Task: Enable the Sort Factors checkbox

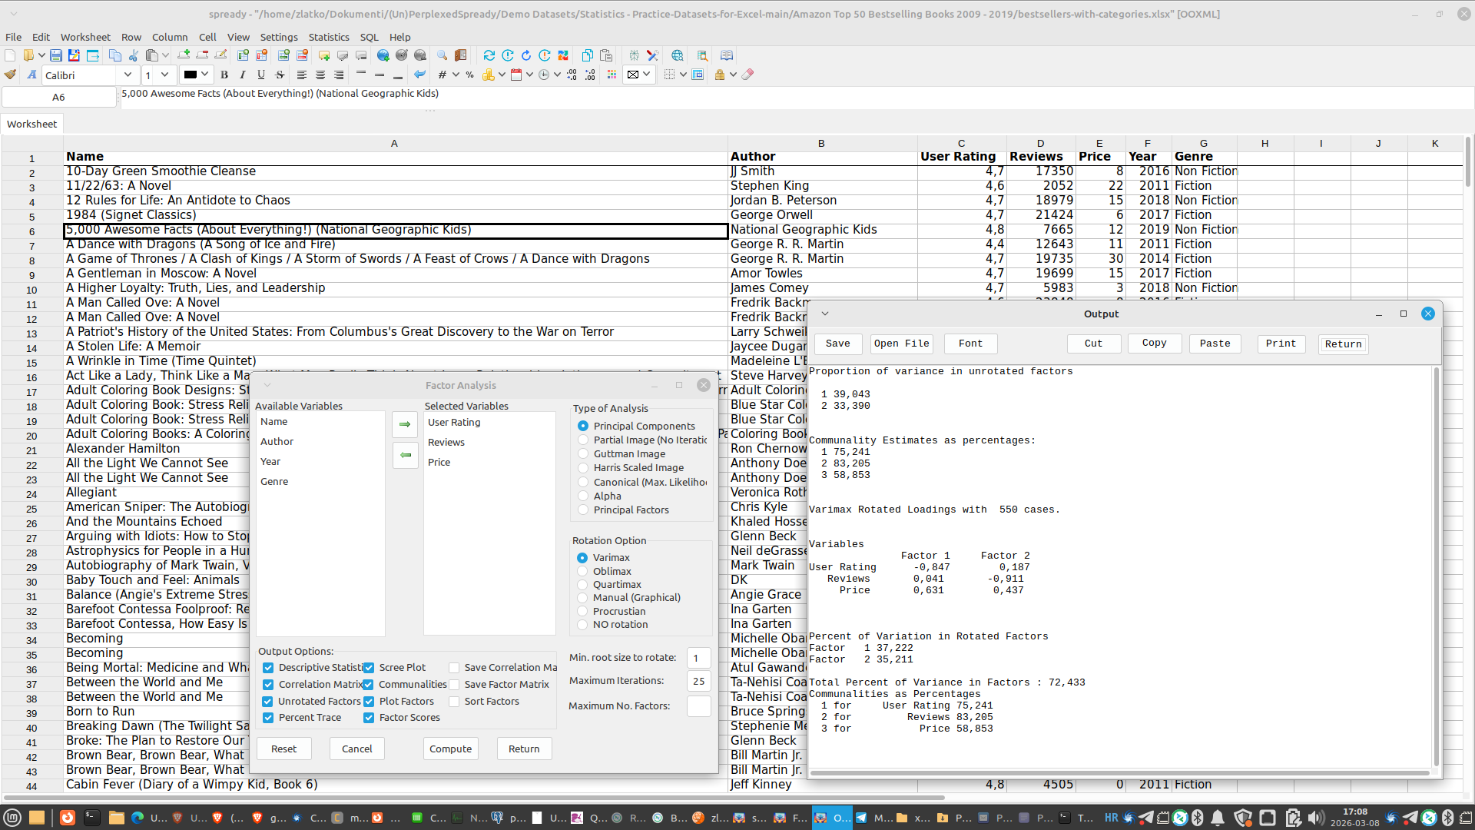Action: tap(455, 701)
